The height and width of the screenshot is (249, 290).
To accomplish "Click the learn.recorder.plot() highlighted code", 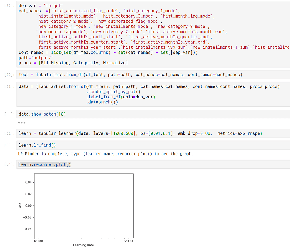I will pyautogui.click(x=44, y=164).
